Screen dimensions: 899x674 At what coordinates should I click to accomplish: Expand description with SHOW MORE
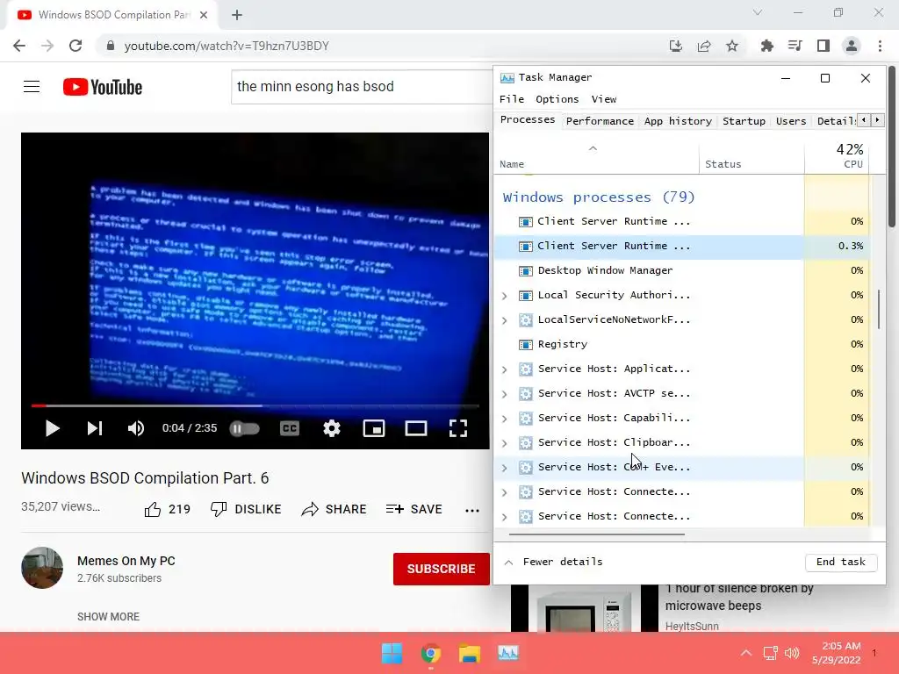coord(108,617)
